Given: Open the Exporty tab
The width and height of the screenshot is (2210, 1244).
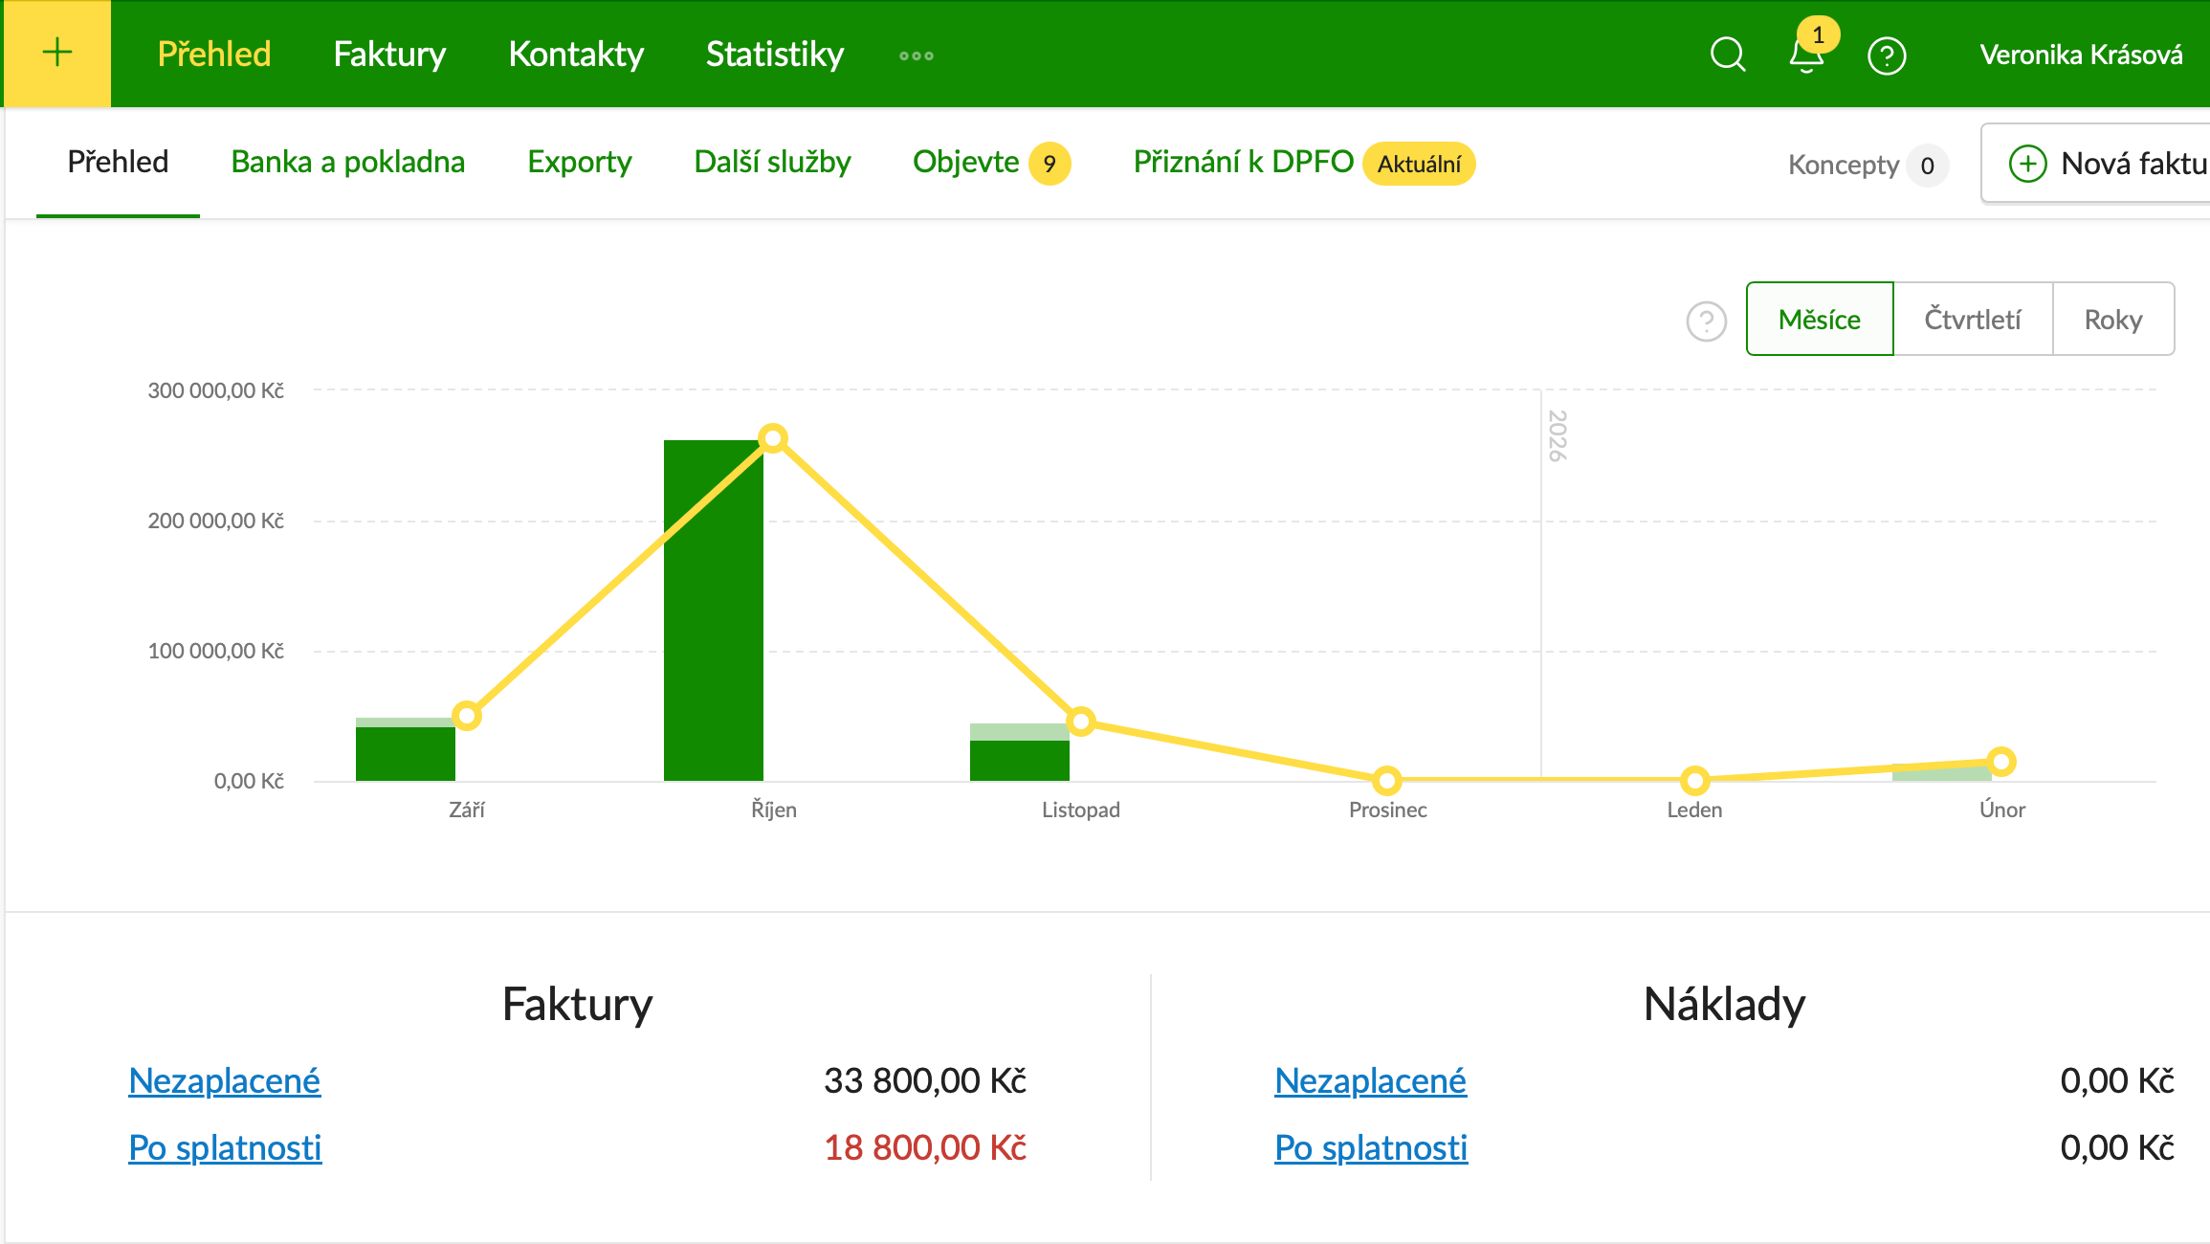Looking at the screenshot, I should click(x=579, y=162).
